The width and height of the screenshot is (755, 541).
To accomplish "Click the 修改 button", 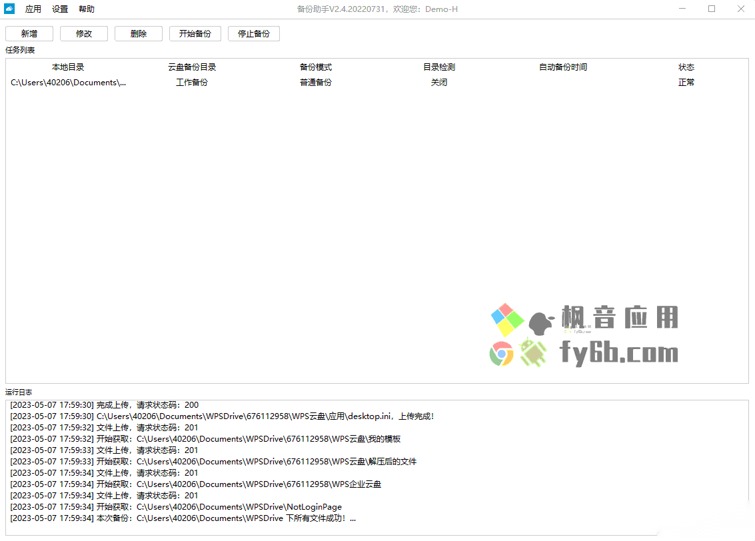I will pyautogui.click(x=84, y=34).
